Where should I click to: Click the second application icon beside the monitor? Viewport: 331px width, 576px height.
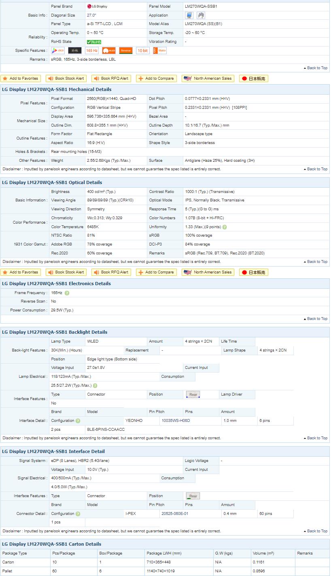(201, 15)
